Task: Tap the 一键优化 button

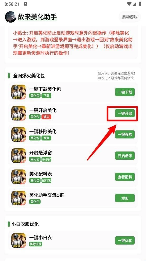Action: (x=125, y=240)
